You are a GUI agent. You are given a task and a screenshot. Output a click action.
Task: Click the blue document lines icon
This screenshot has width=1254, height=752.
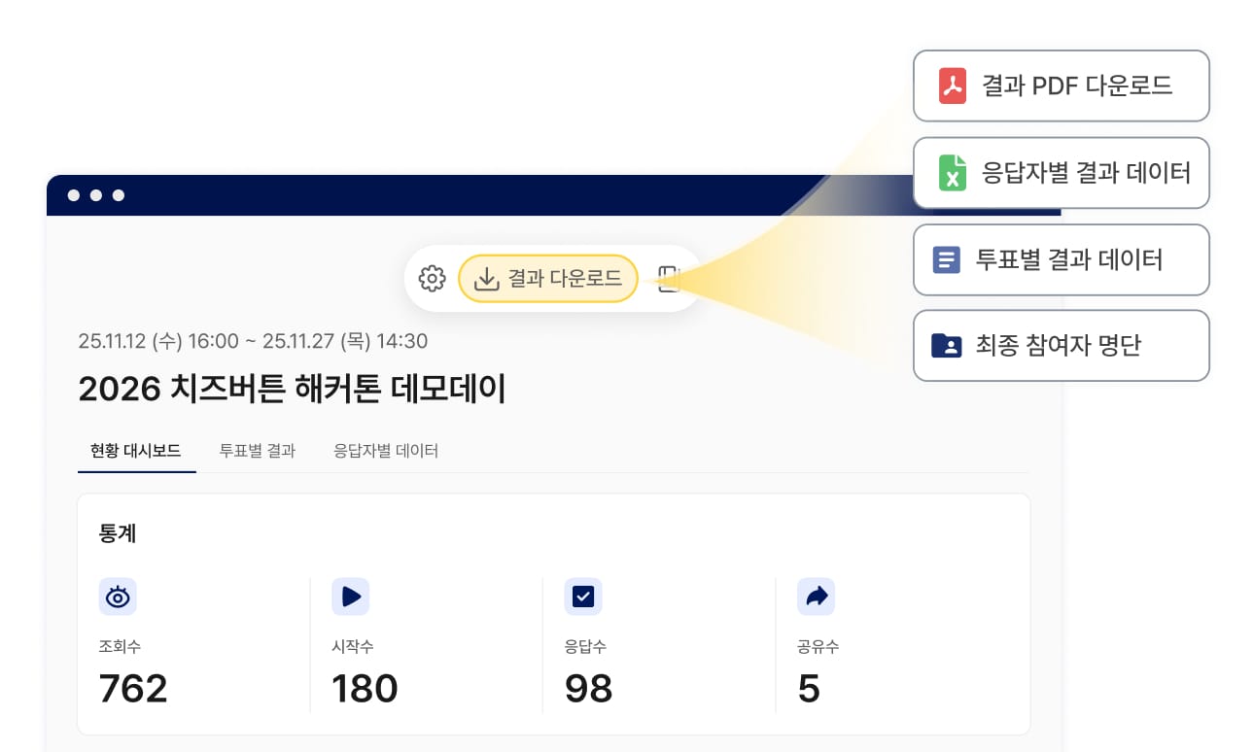[x=946, y=259]
